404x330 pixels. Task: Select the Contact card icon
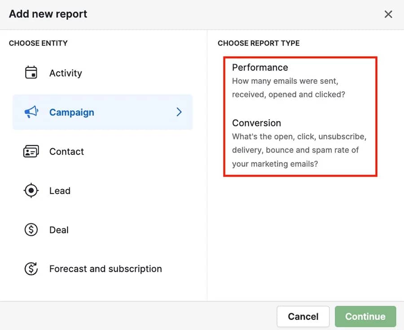tap(31, 151)
